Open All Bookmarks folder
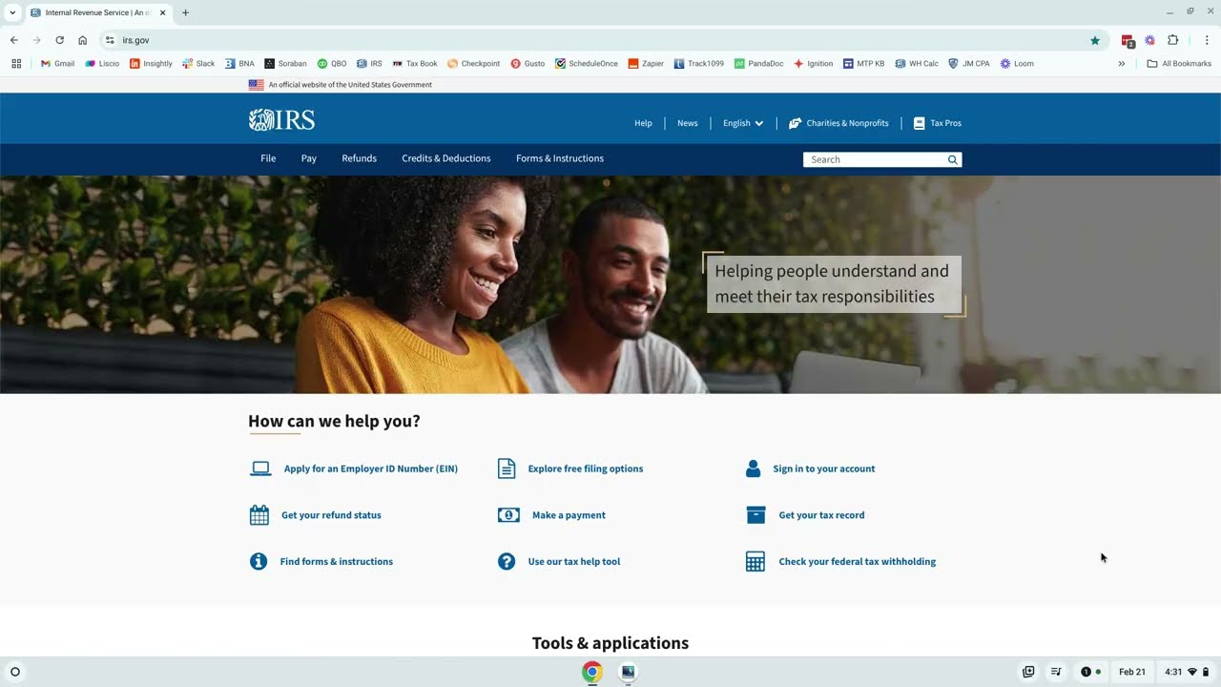The width and height of the screenshot is (1221, 687). point(1179,64)
